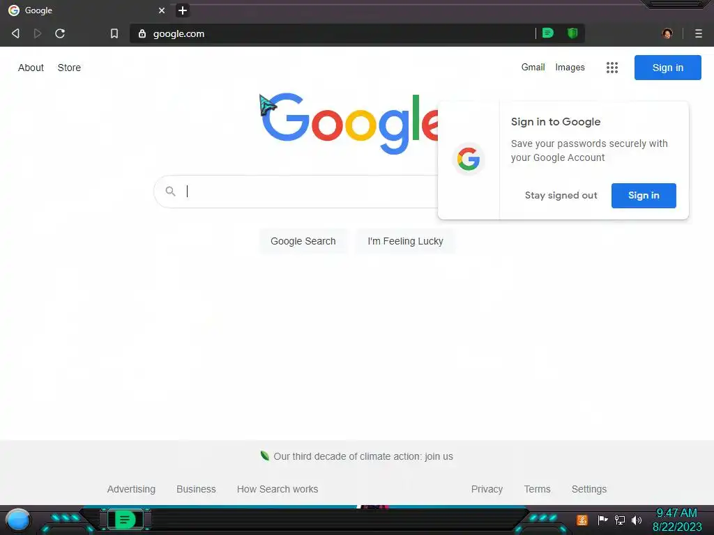The width and height of the screenshot is (714, 535).
Task: Click the magnifier icon in search box
Action: tap(171, 191)
